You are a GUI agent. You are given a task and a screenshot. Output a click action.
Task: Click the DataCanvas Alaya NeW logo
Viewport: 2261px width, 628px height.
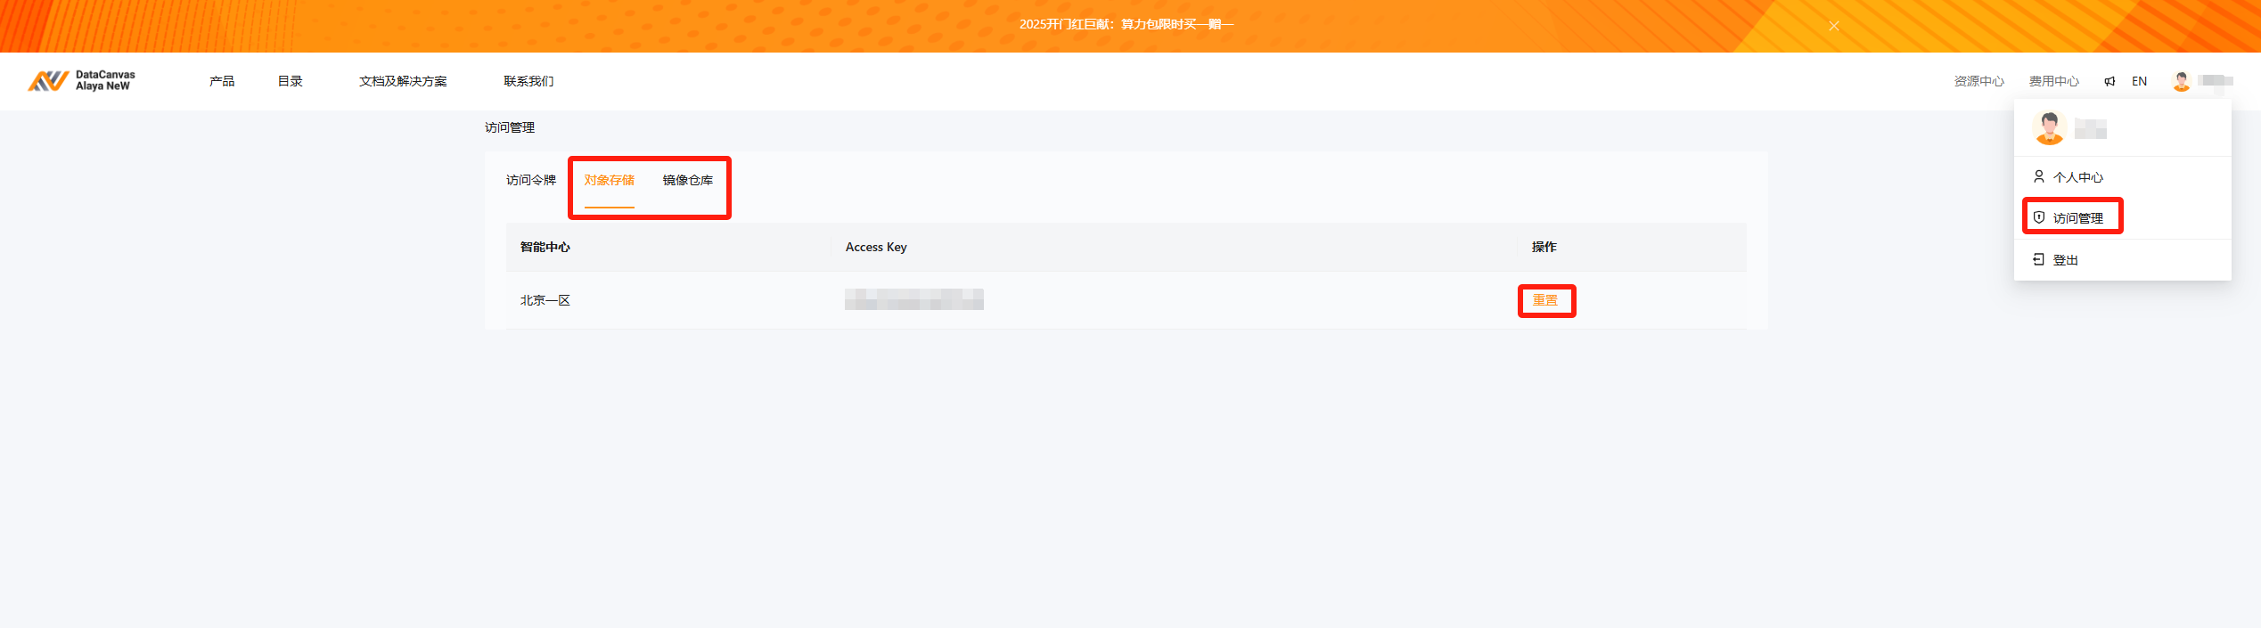point(81,81)
